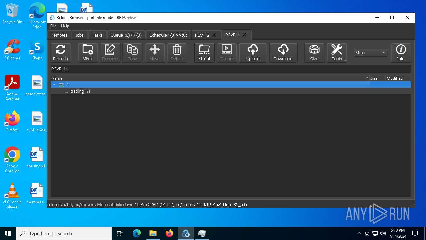
Task: Open Edge from the taskbar
Action: 137,233
